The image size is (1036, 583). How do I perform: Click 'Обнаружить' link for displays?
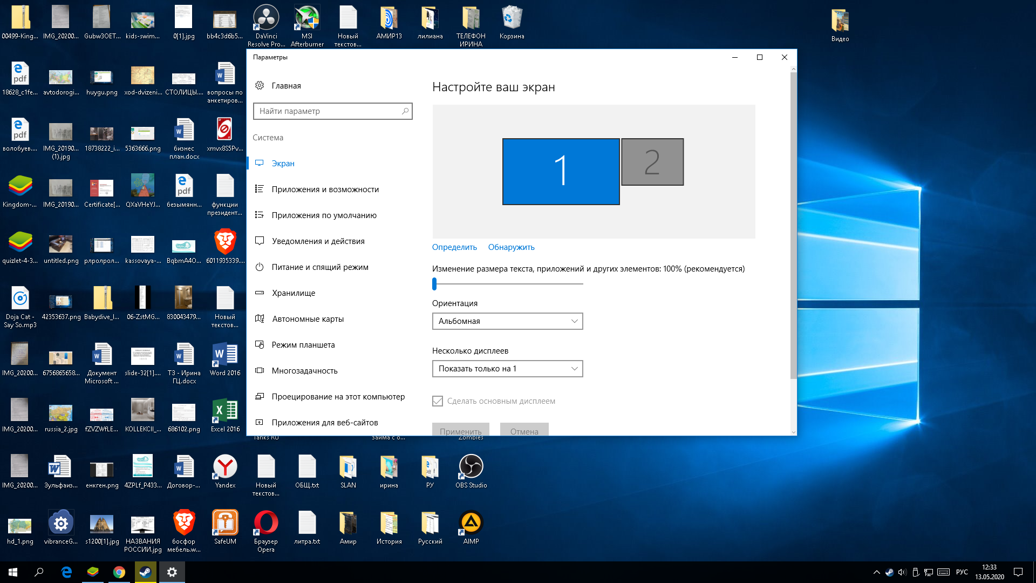[511, 247]
